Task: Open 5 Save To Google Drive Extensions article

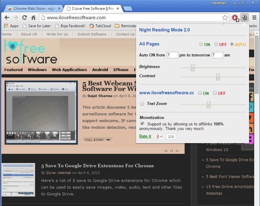Action: click(98, 165)
